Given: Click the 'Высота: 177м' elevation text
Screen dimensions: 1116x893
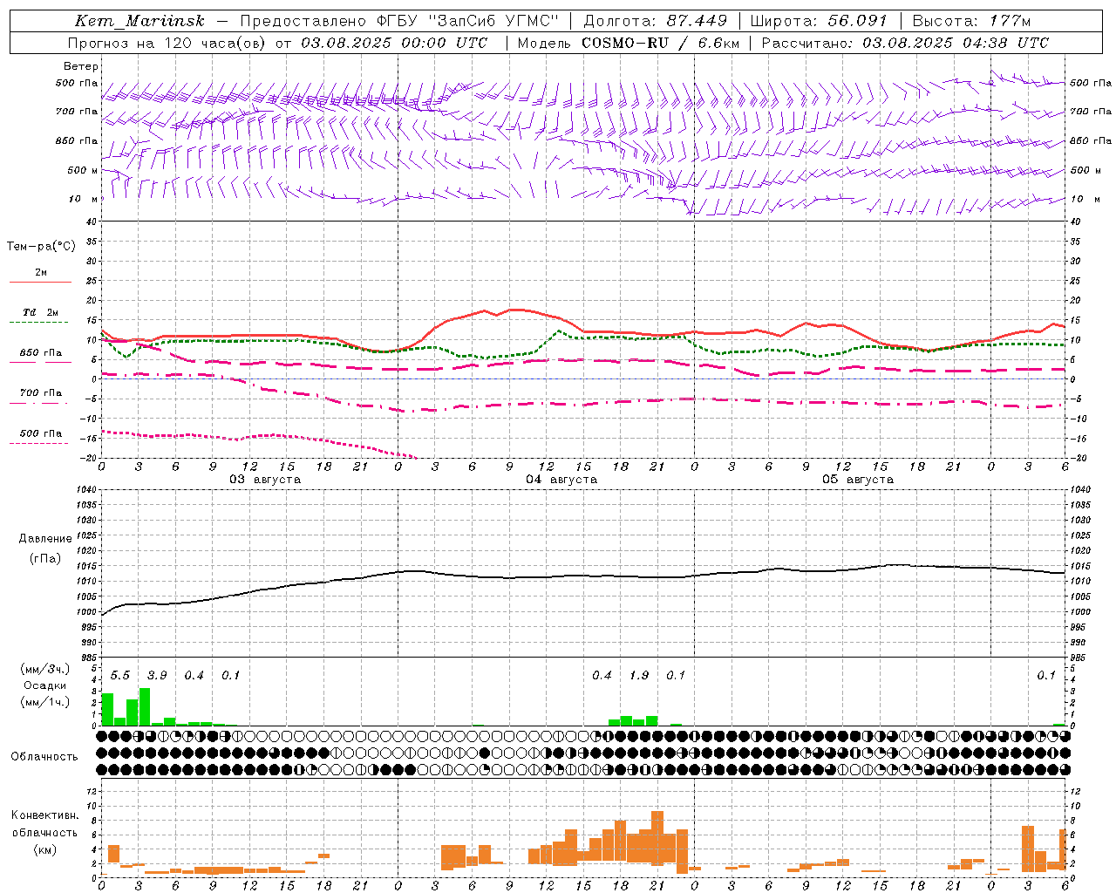Looking at the screenshot, I should coord(972,22).
